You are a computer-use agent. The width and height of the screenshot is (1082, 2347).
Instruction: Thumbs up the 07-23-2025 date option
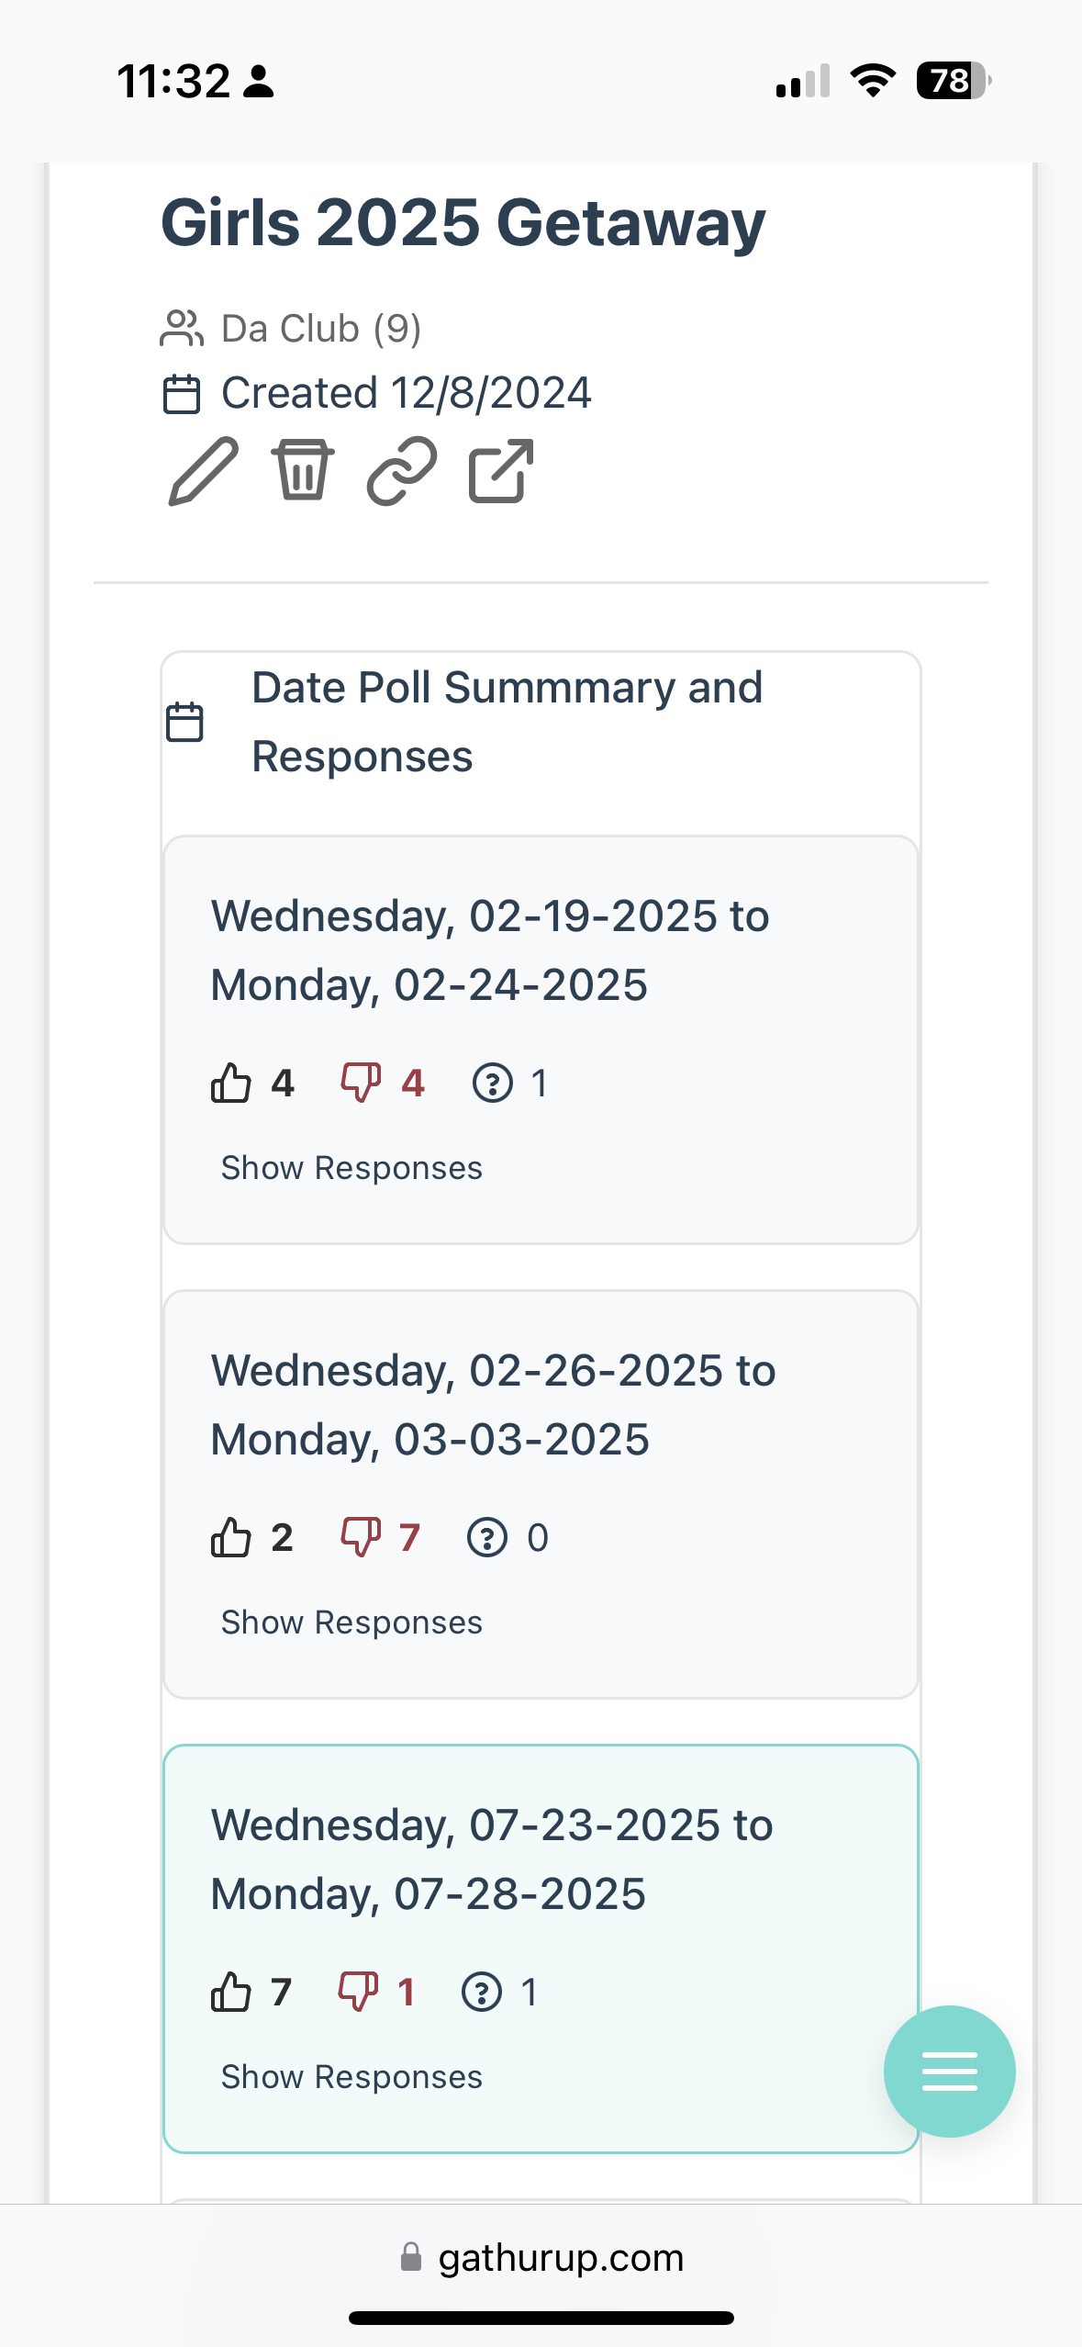click(230, 1992)
